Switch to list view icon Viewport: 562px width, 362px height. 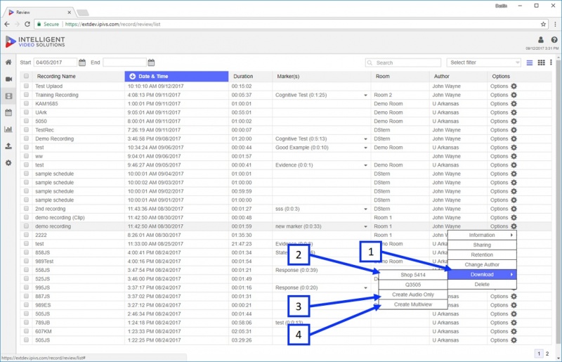(x=530, y=63)
